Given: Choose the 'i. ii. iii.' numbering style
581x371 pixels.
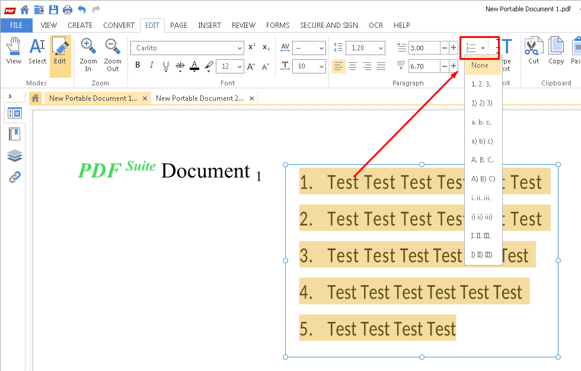Looking at the screenshot, I should click(483, 198).
